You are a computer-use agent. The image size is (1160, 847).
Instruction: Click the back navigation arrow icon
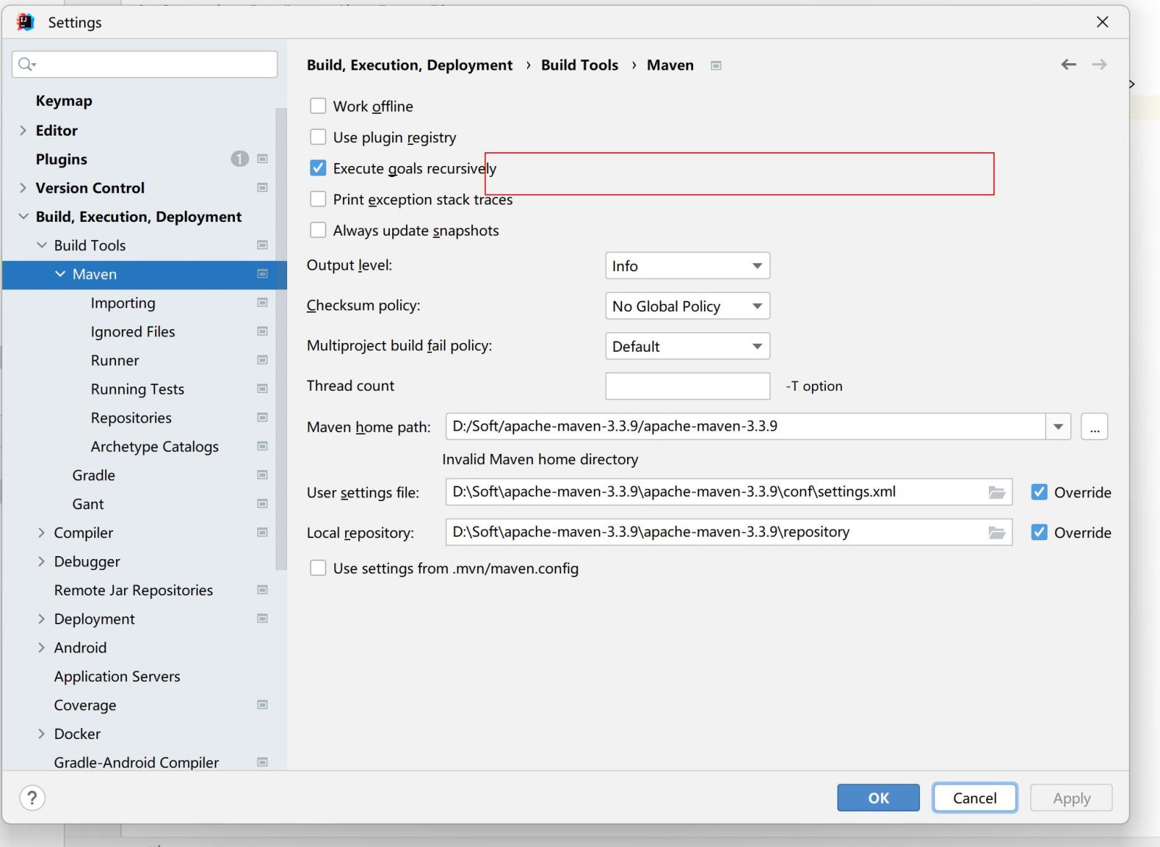[1068, 65]
